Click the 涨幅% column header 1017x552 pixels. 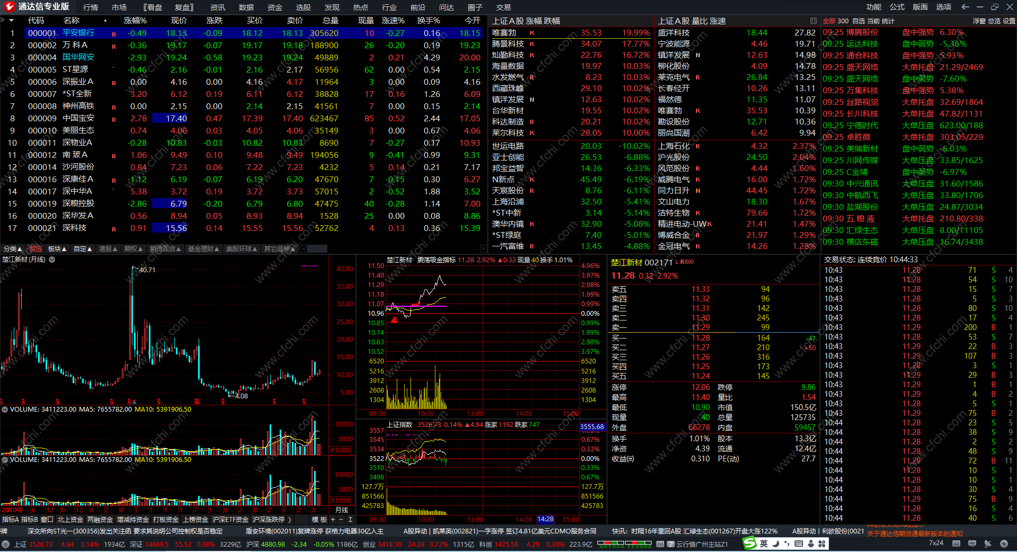click(135, 21)
